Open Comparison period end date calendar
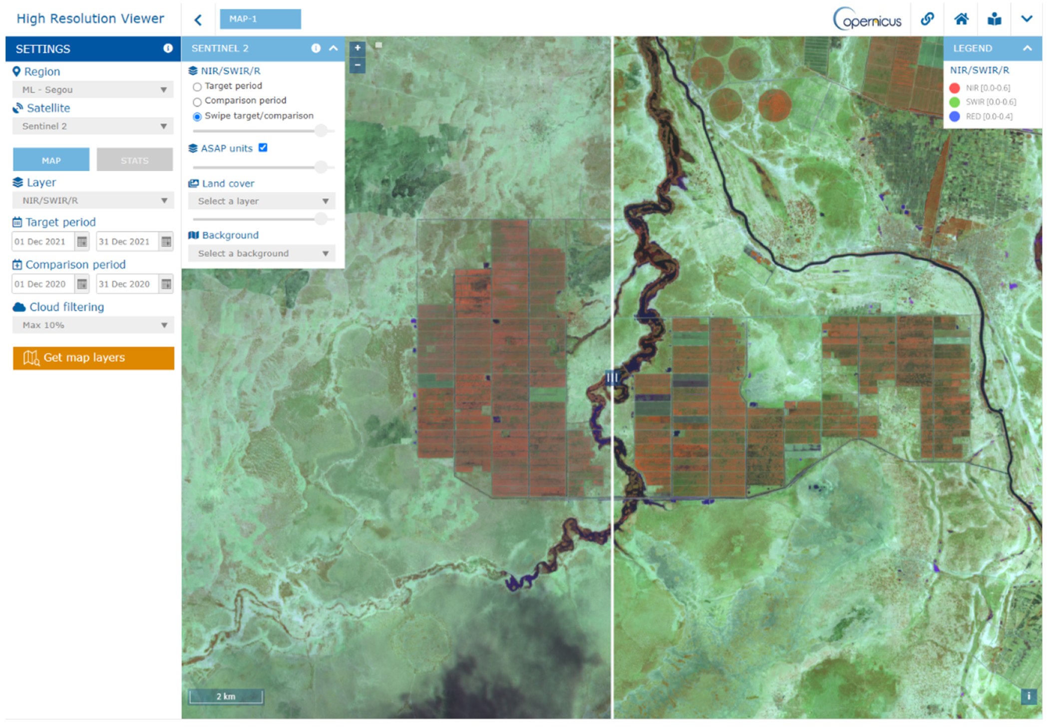This screenshot has width=1047, height=727. (166, 284)
